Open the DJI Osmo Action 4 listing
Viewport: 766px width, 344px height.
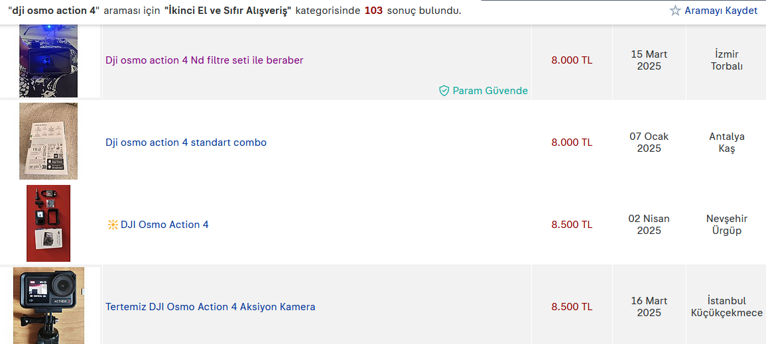[164, 225]
